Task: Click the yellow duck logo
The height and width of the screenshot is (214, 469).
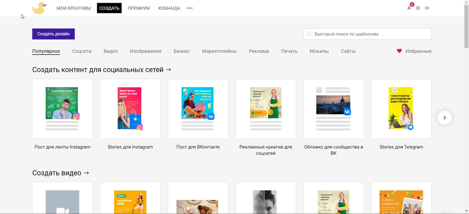Action: 39,8
